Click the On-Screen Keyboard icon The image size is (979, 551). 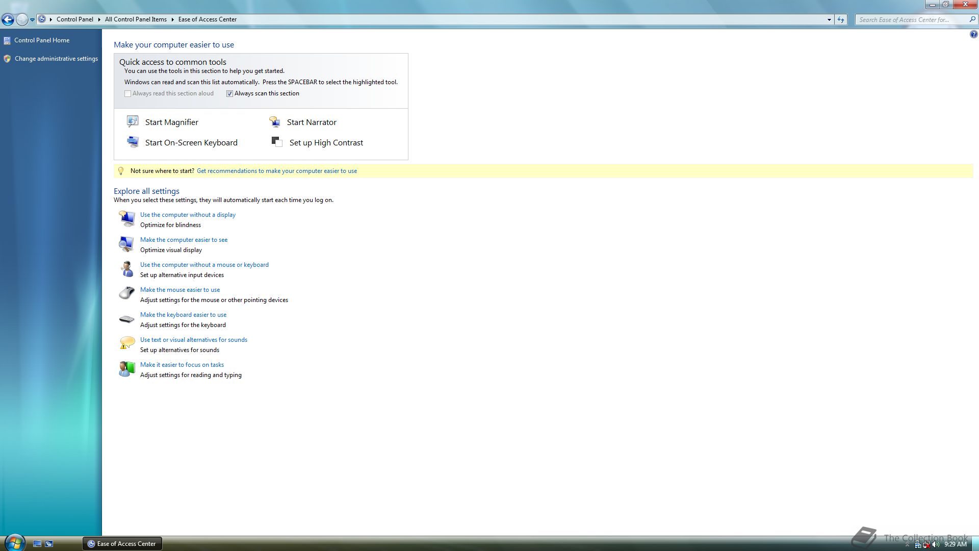coord(133,142)
